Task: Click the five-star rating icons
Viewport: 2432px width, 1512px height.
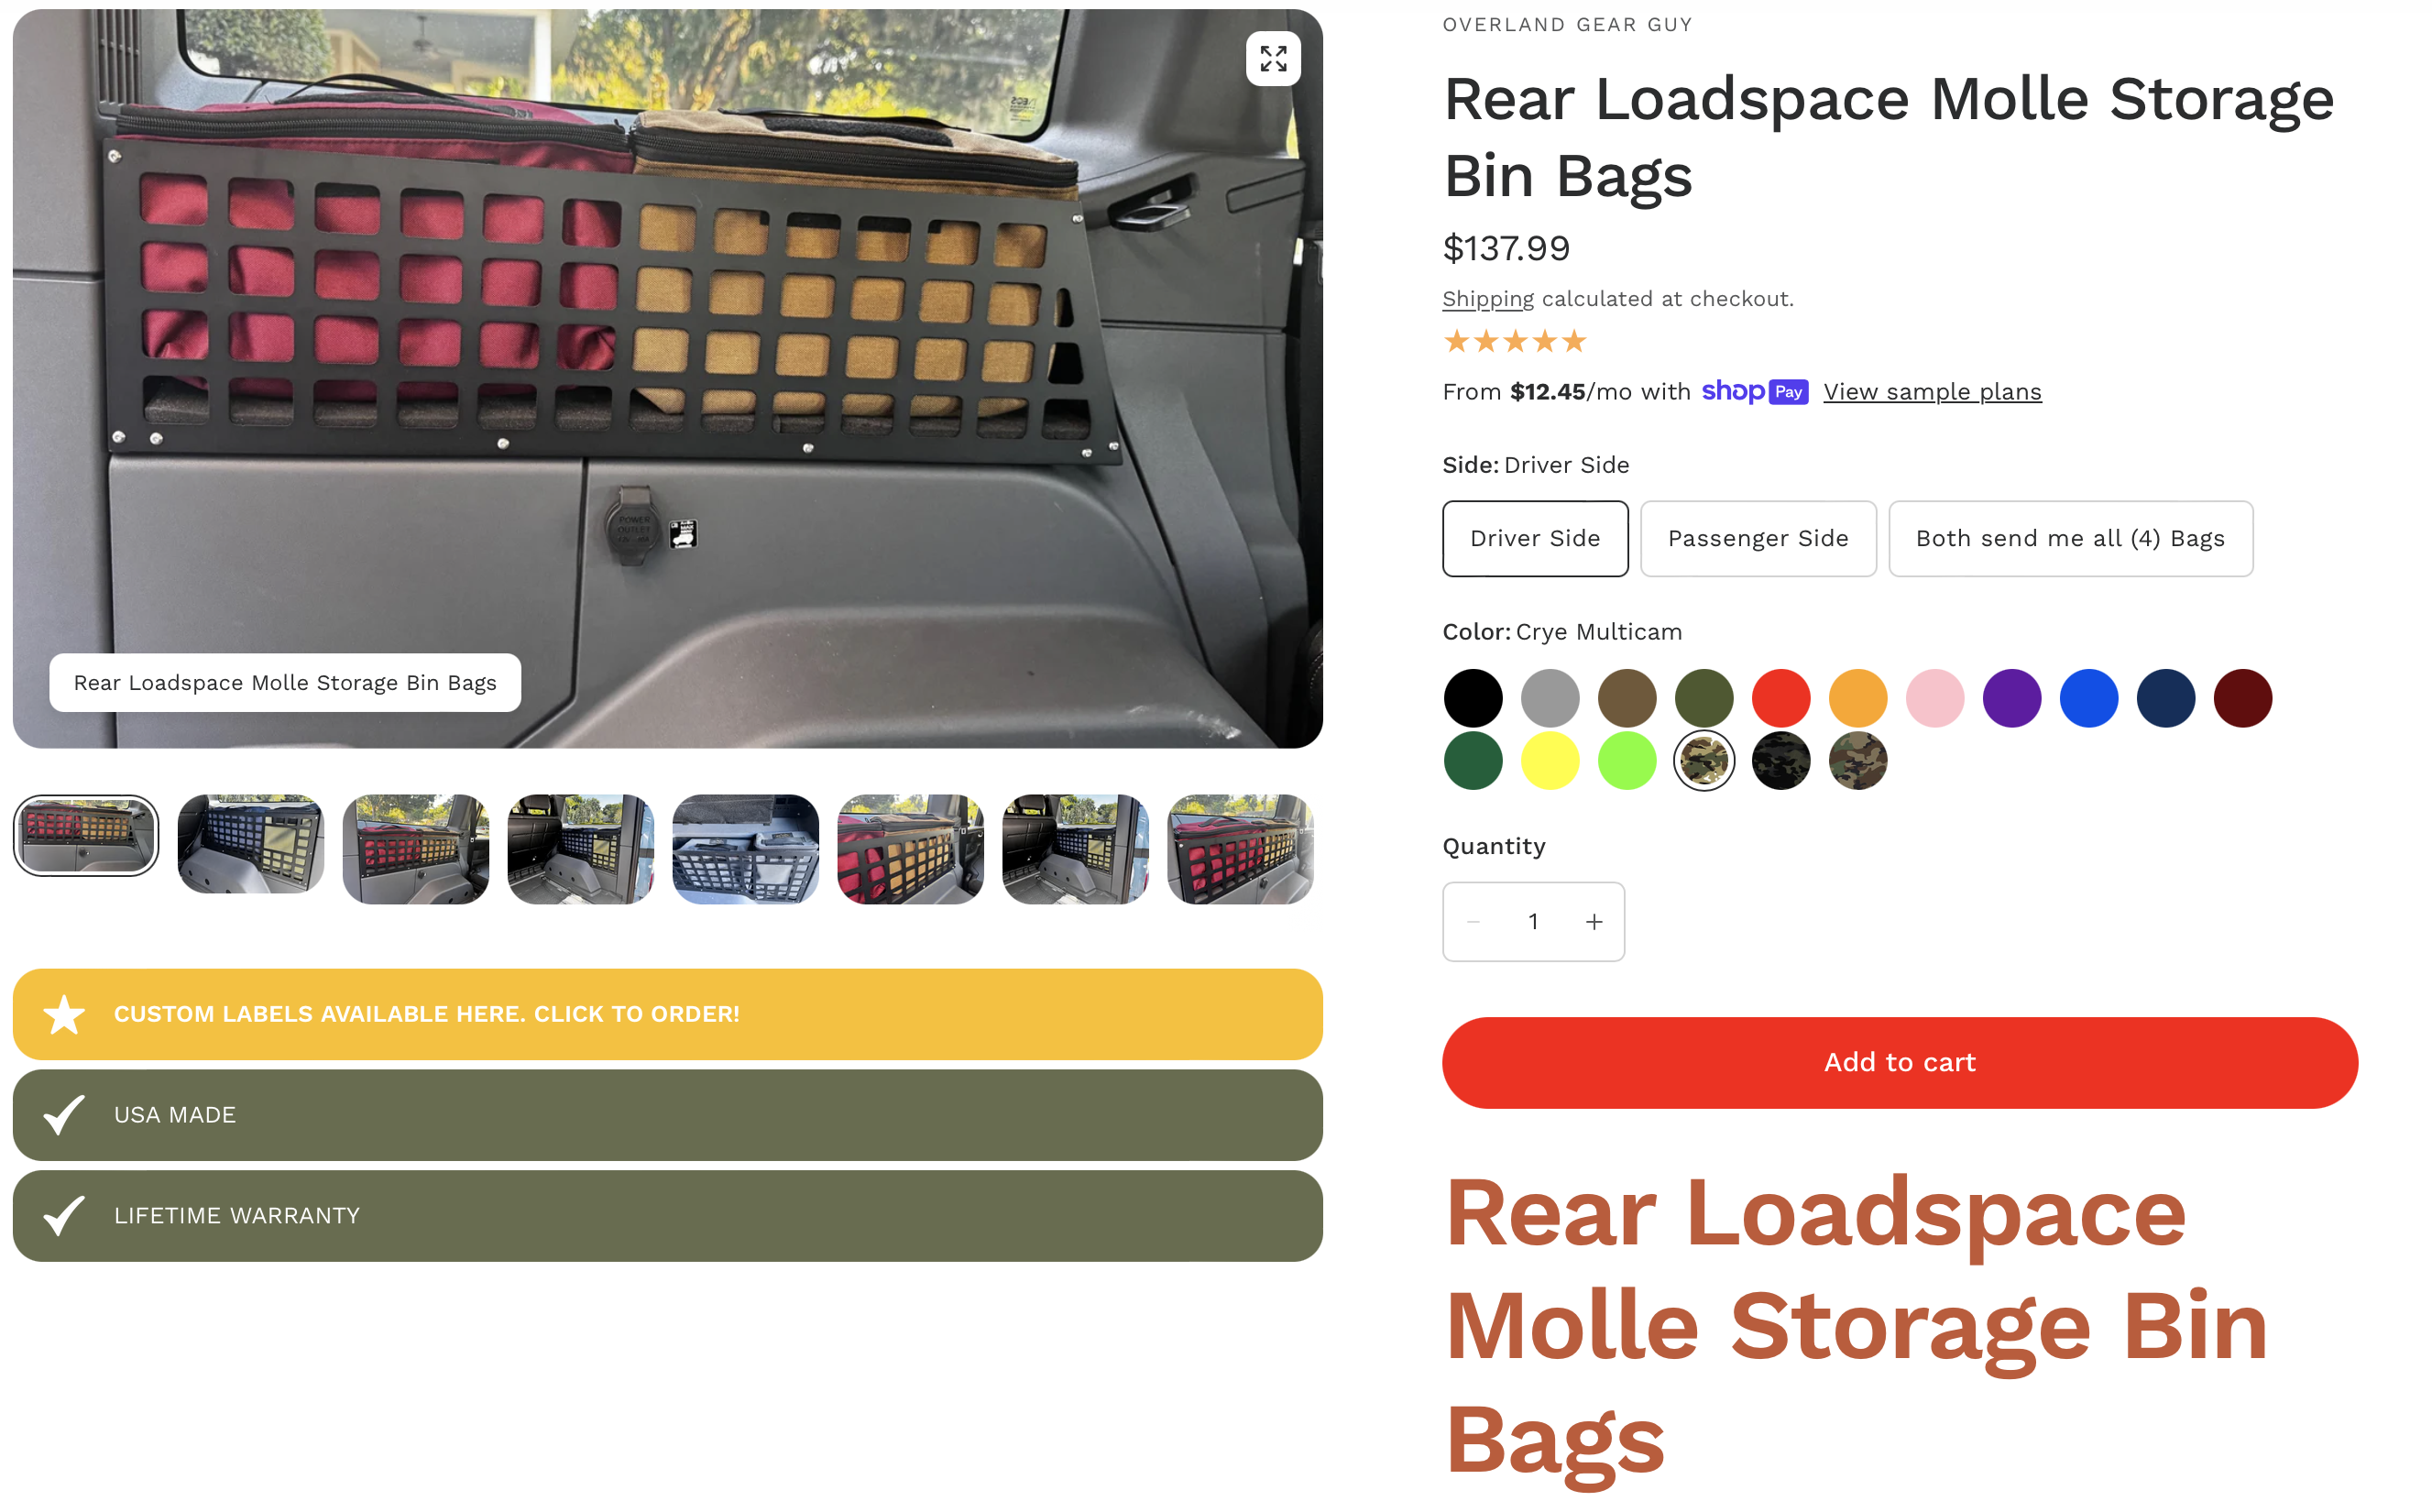Action: coord(1515,342)
